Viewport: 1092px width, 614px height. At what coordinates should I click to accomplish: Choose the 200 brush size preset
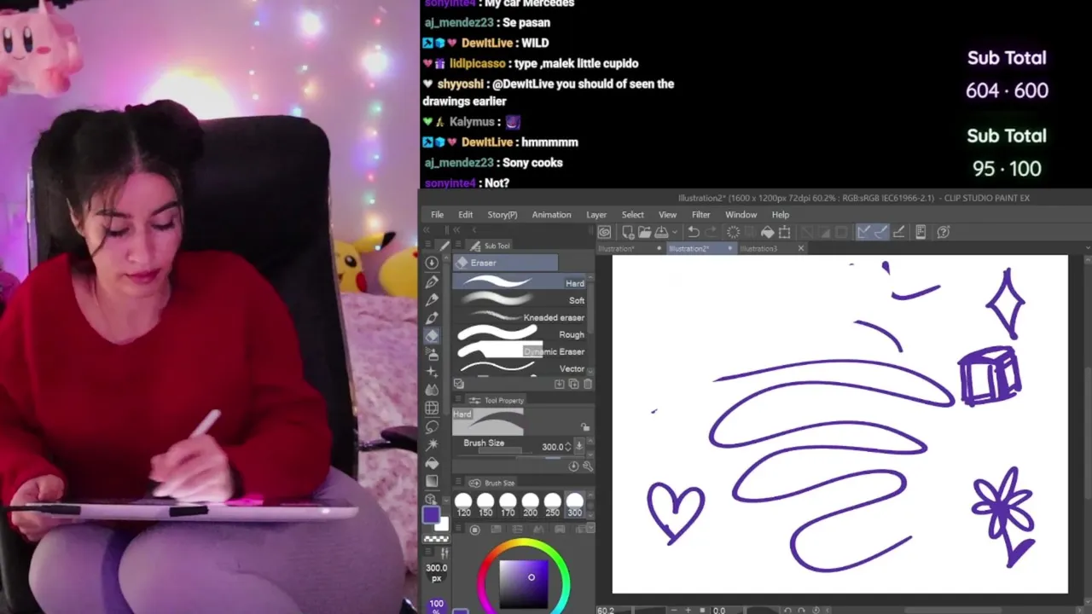[530, 505]
